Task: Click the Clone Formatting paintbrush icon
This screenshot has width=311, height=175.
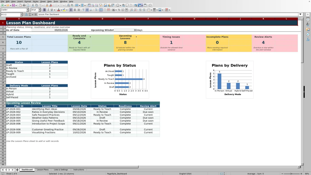Action: [x=47, y=5]
